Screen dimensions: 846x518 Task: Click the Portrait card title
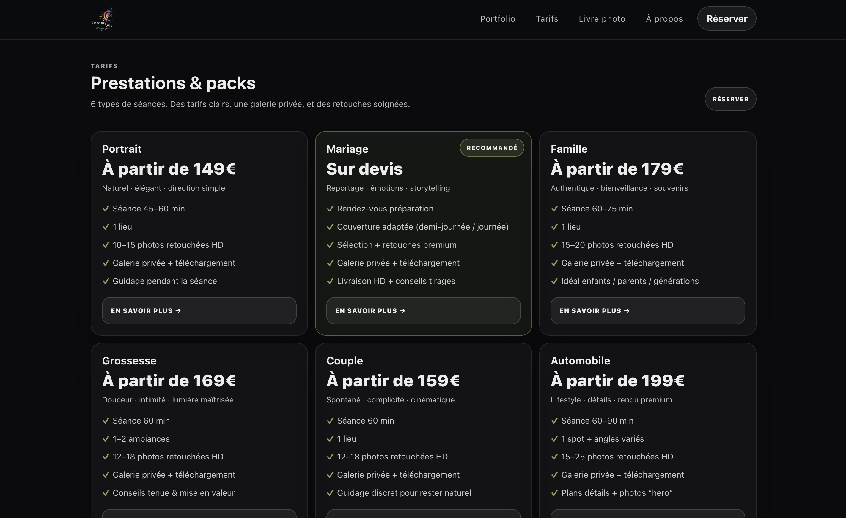(122, 149)
